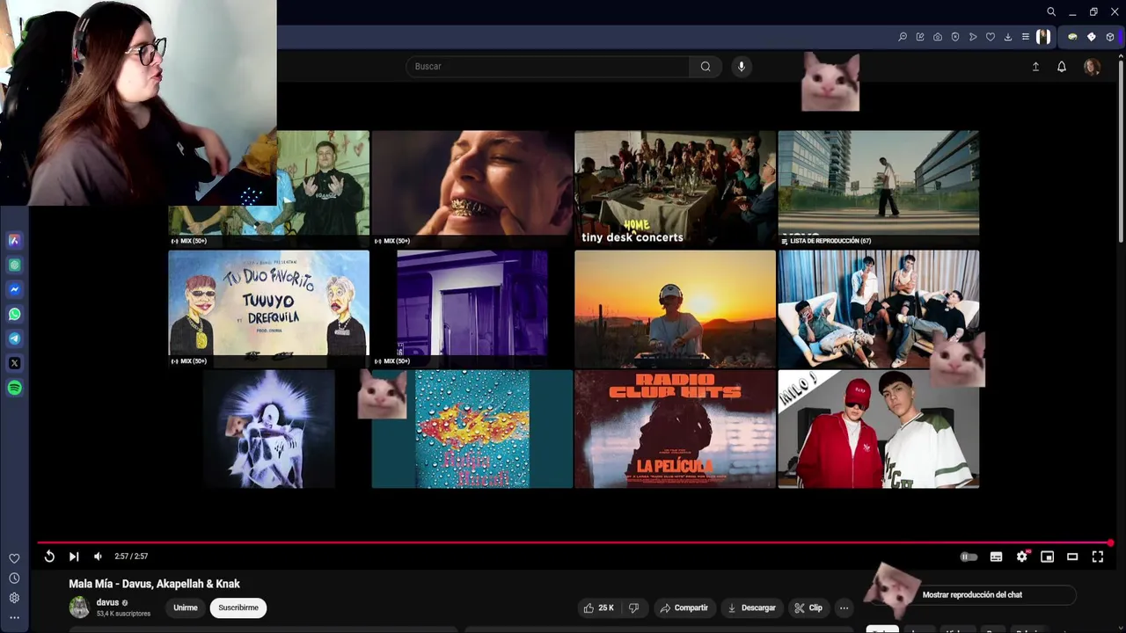Open YouTube notifications bell

(x=1062, y=67)
